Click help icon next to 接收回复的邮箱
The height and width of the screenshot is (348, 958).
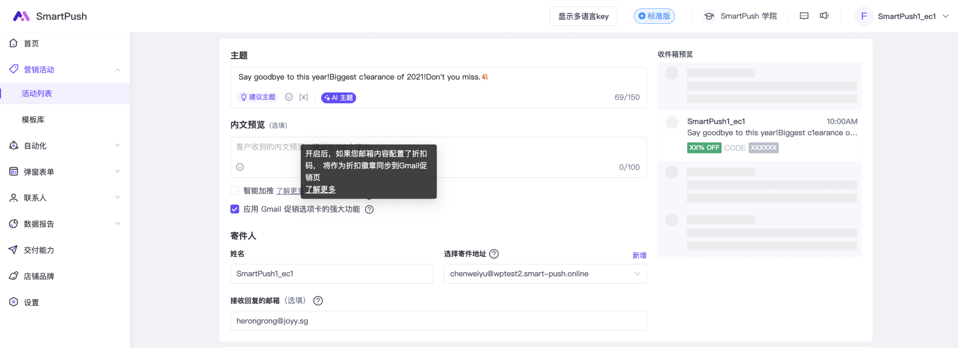coord(318,301)
